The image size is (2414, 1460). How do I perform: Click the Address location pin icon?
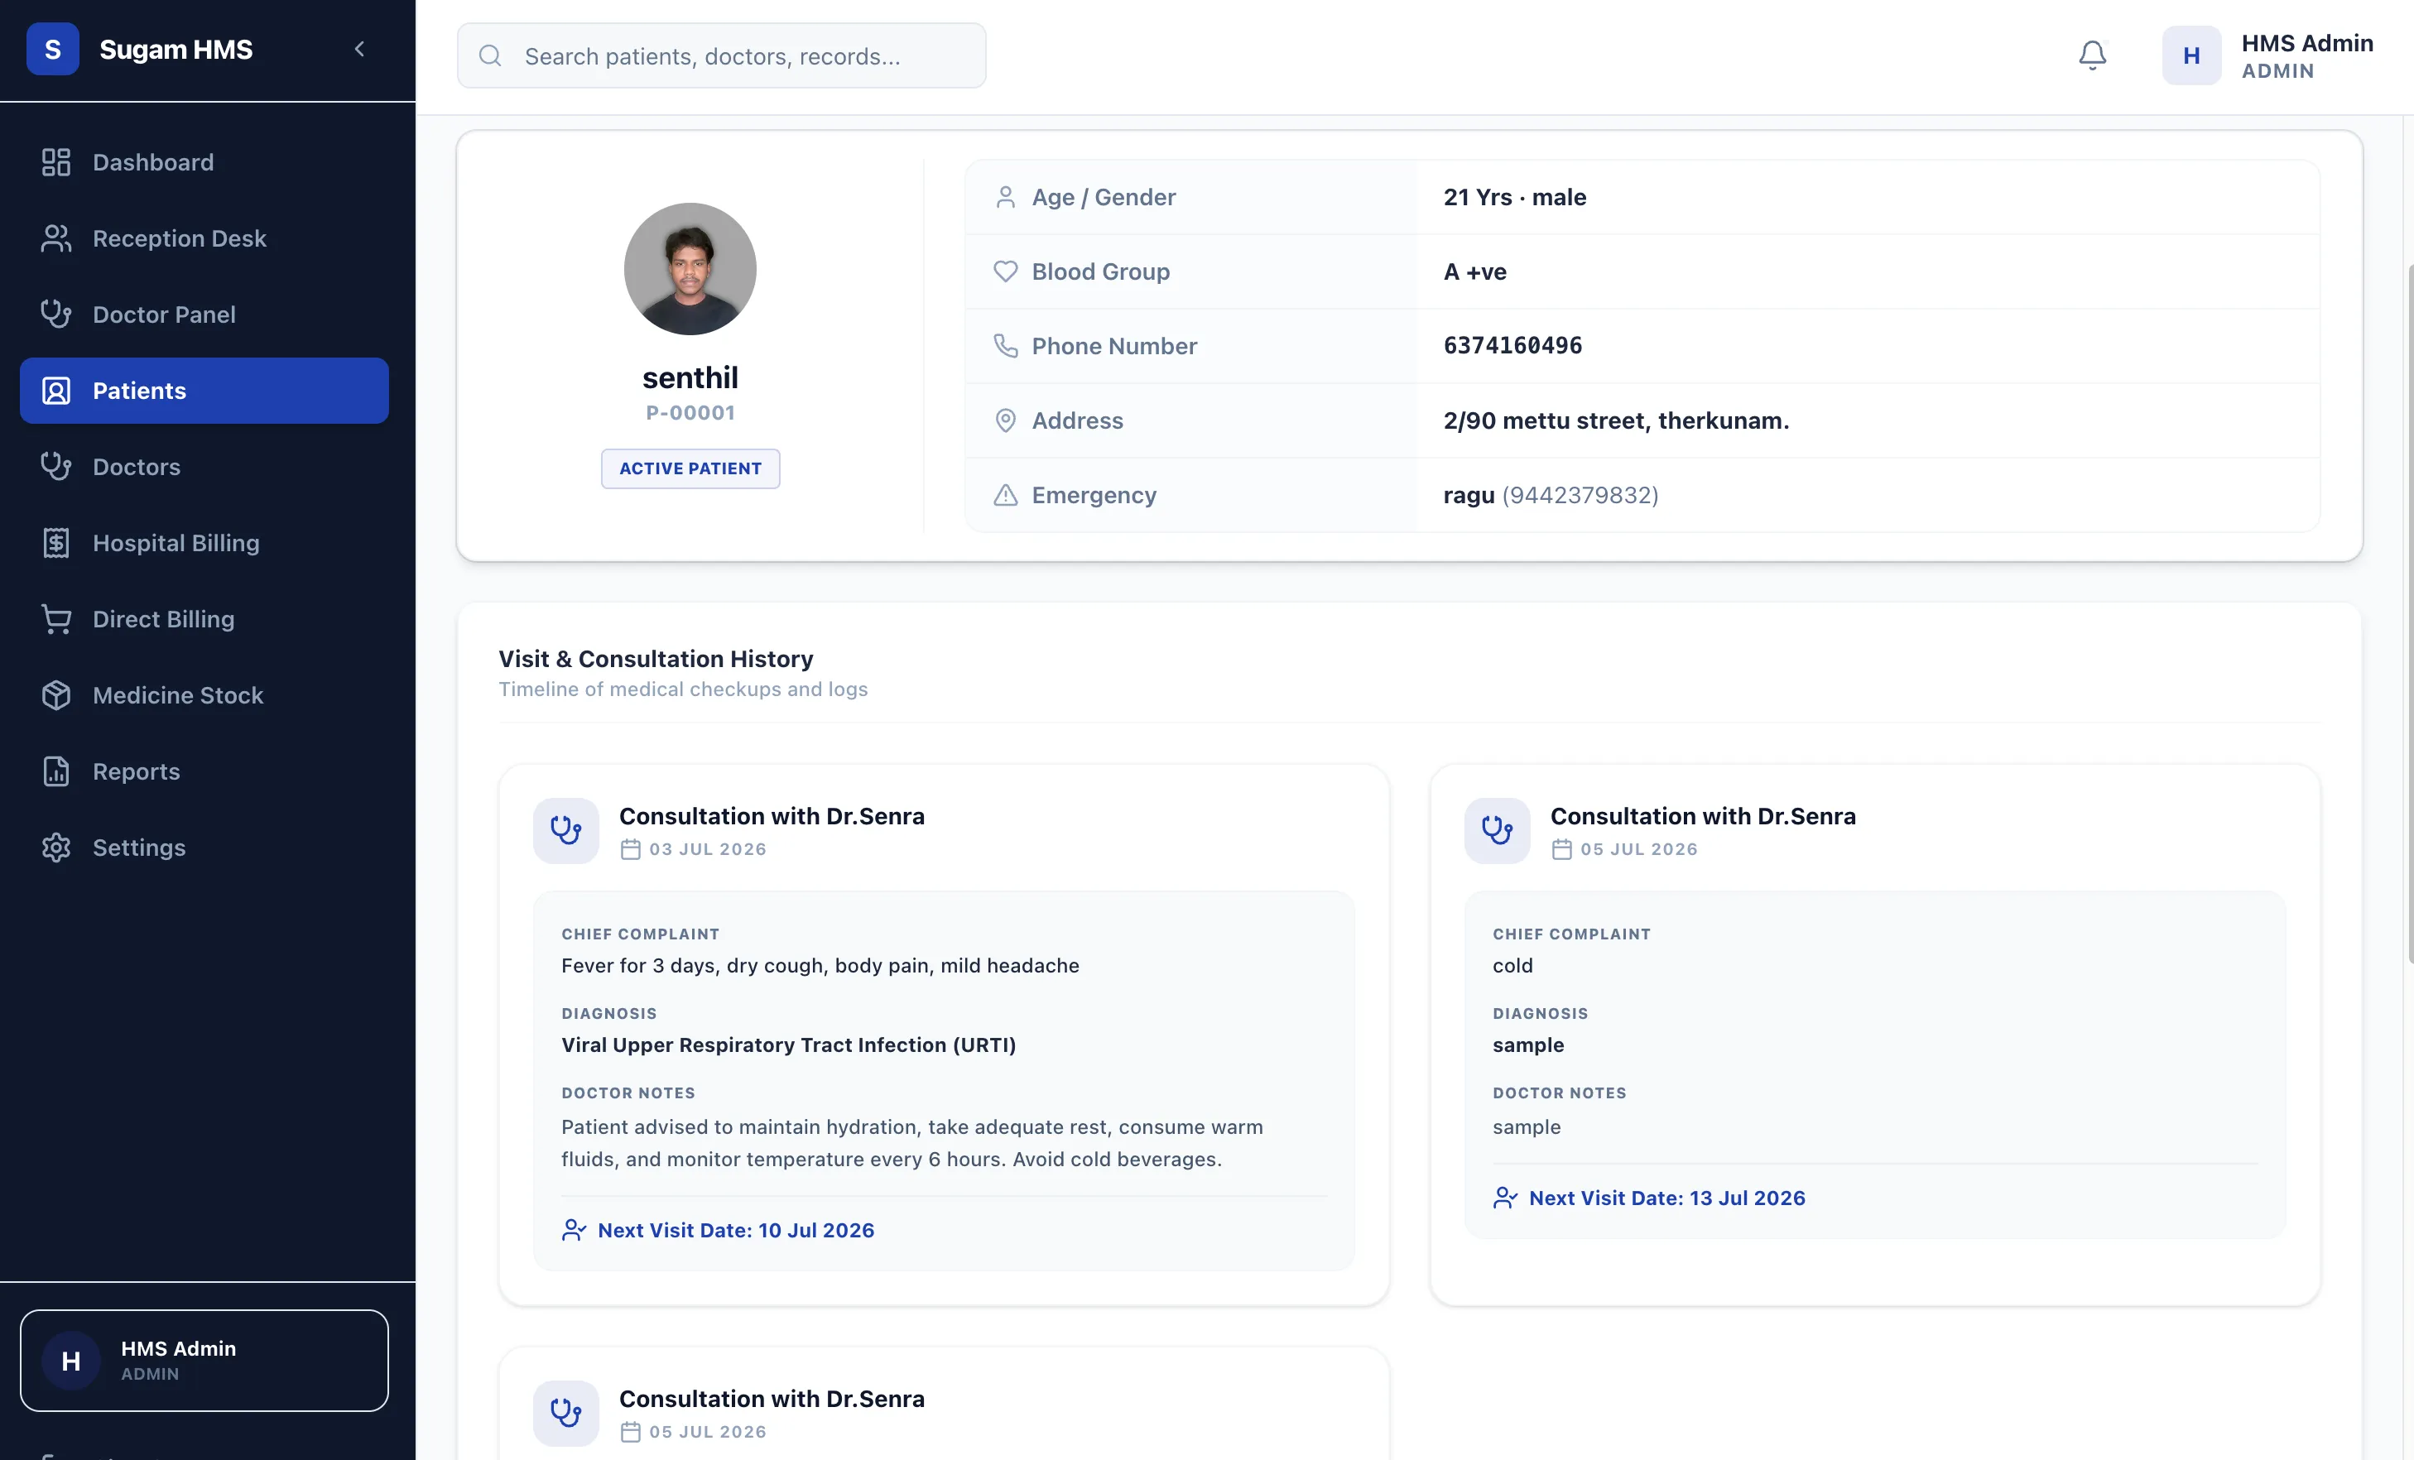pos(1005,420)
